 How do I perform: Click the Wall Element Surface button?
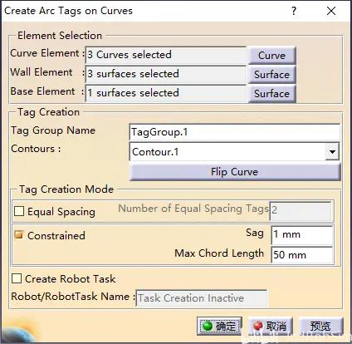271,74
